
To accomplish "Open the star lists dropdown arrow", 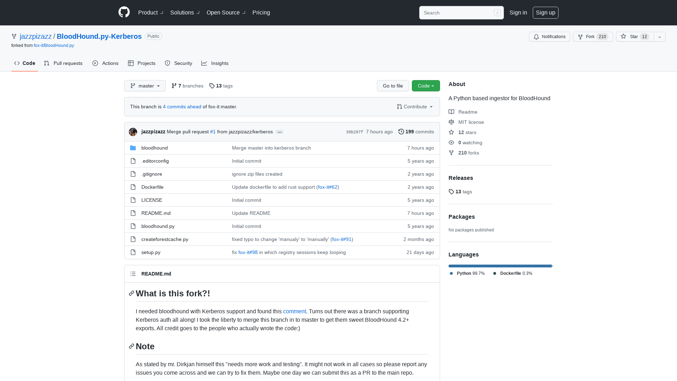I will pos(659,37).
